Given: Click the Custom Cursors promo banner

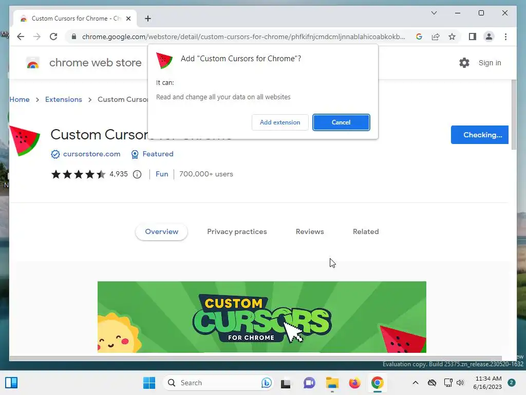Looking at the screenshot, I should point(261,317).
